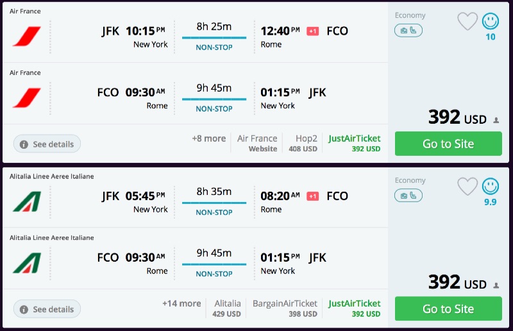Click the smiley rating icon showing 9.9
This screenshot has height=331, width=513.
point(491,187)
